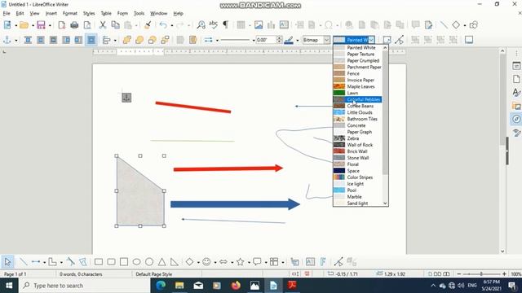Screen dimensions: 522x293
Task: Pick the Little Clouds bitmap
Action: 357,112
